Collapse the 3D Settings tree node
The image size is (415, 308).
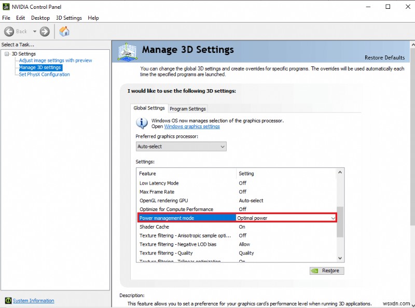(x=7, y=54)
